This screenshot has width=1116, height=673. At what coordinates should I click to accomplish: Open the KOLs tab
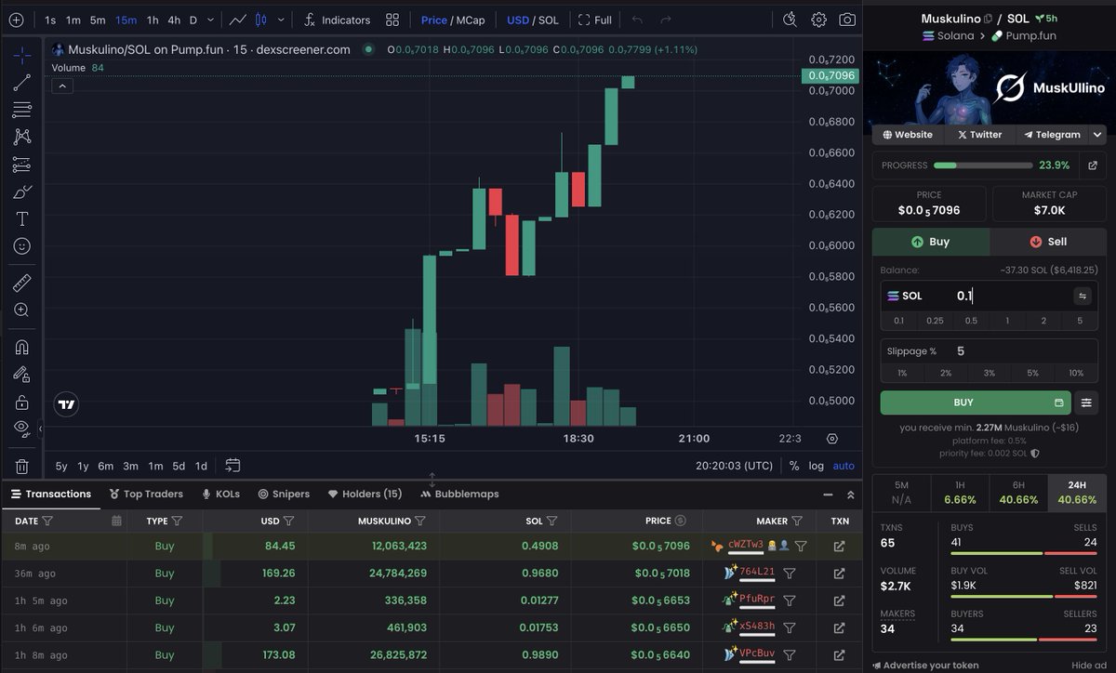[x=220, y=494]
